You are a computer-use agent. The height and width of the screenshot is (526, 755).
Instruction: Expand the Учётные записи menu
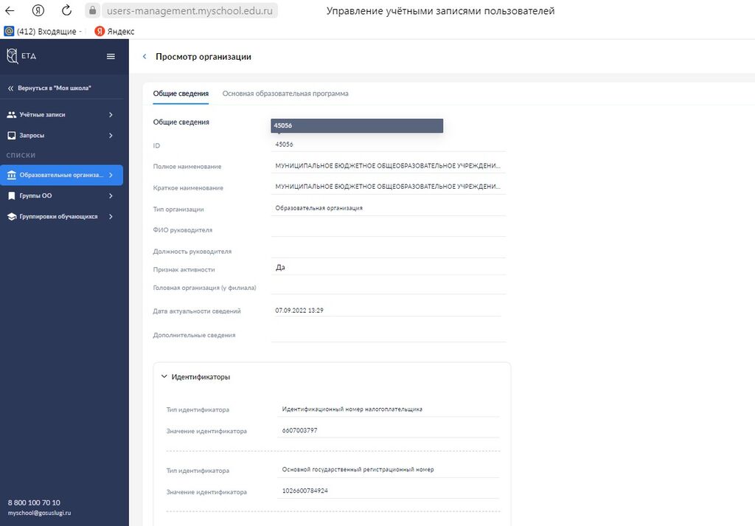(x=60, y=114)
